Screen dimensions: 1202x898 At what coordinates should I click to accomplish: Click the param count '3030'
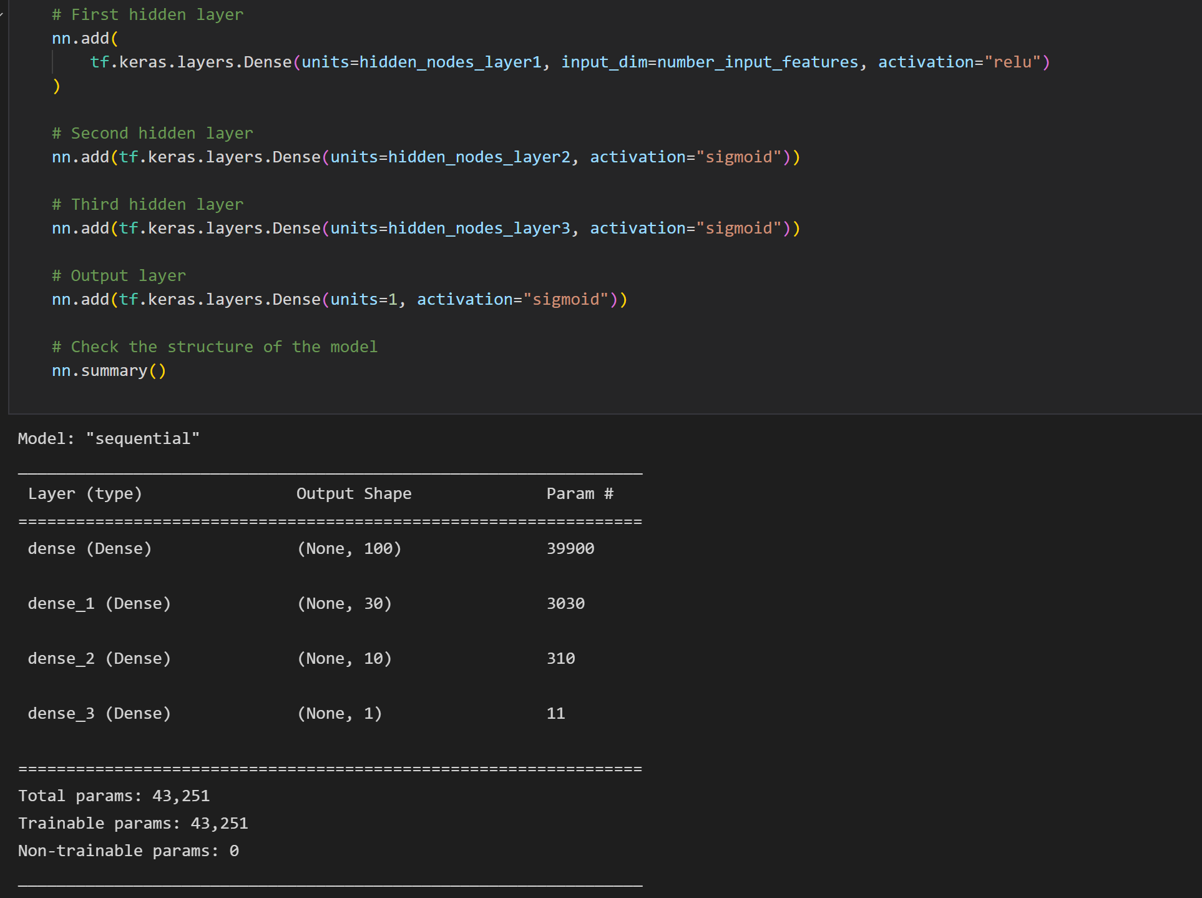pos(565,603)
